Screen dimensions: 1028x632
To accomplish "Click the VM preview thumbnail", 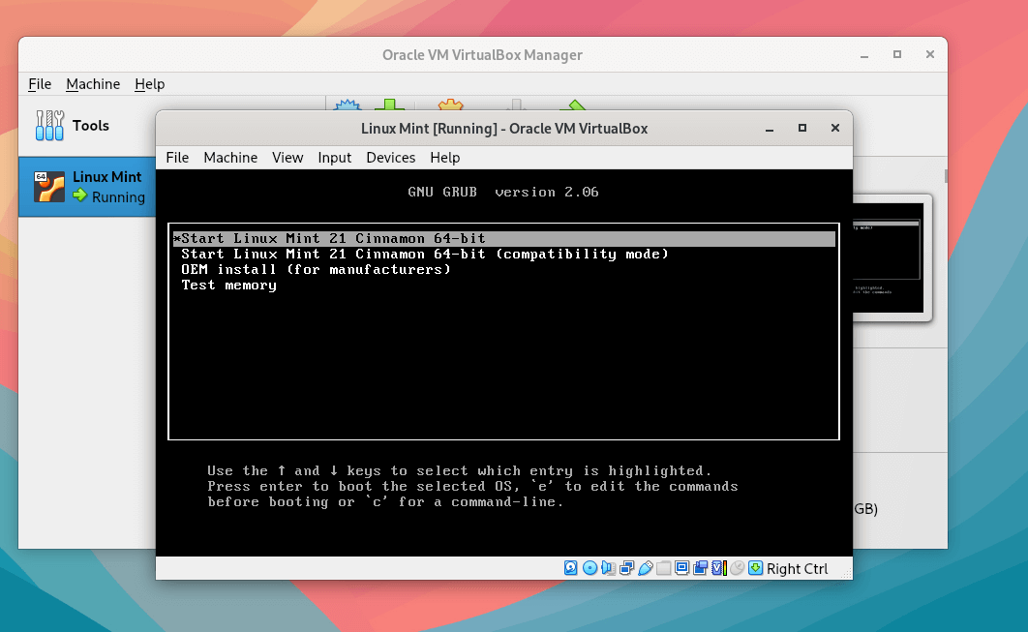I will point(891,256).
